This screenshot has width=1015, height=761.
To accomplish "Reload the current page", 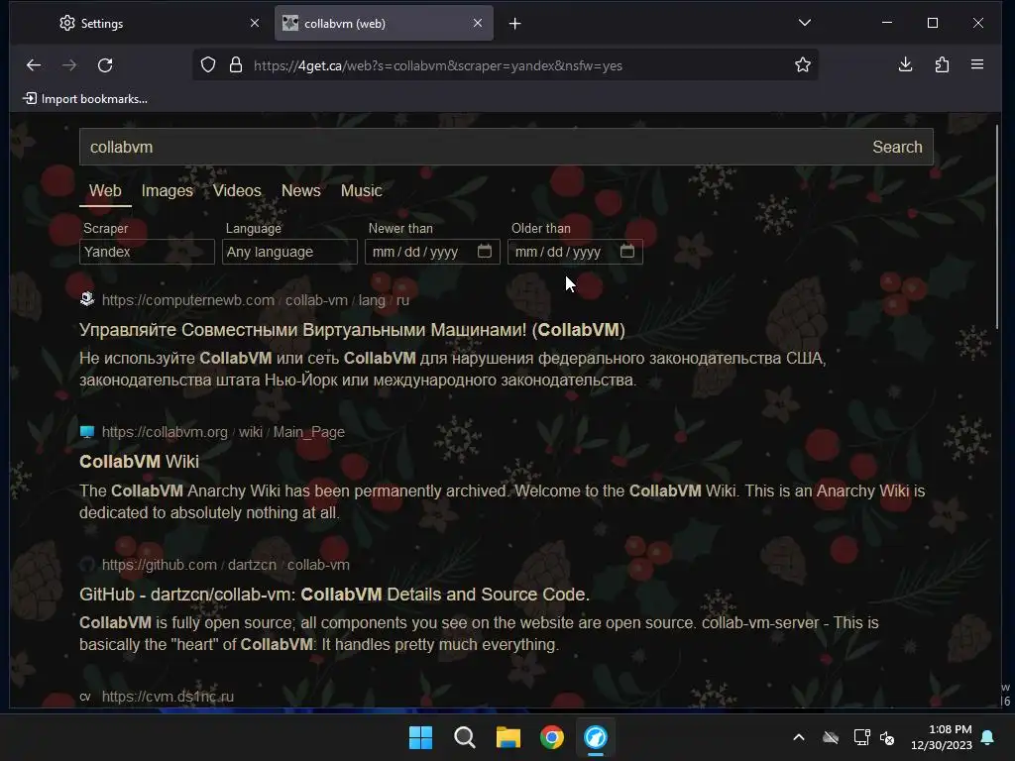I will tap(105, 65).
